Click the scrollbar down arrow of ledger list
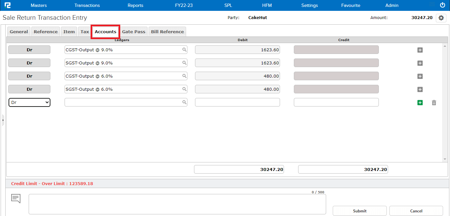Image resolution: width=450 pixels, height=216 pixels. tap(445, 159)
